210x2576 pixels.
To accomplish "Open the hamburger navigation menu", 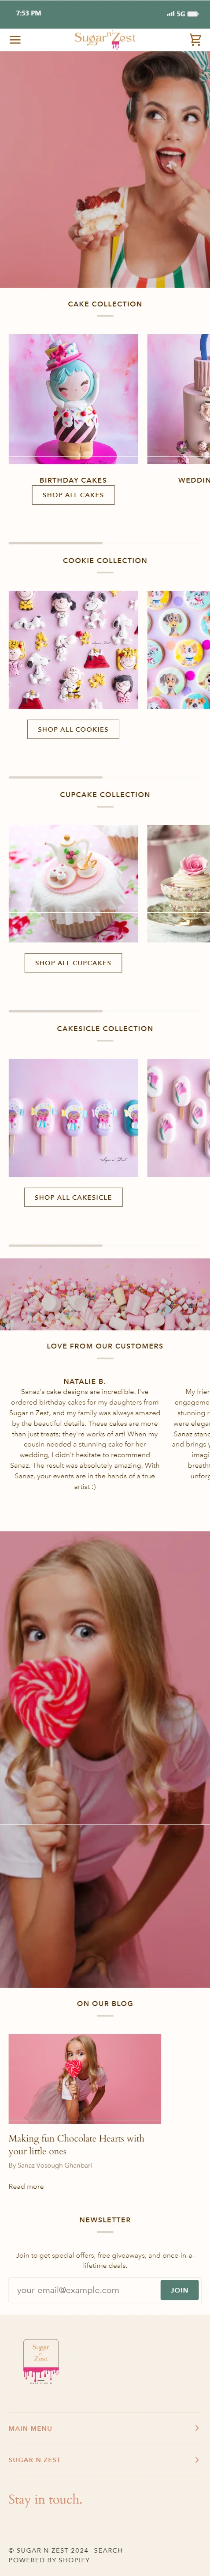I will (x=15, y=40).
